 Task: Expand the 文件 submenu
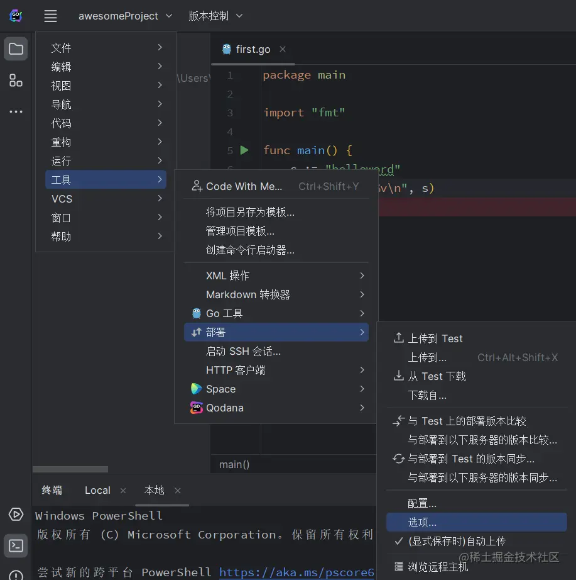[x=106, y=47]
